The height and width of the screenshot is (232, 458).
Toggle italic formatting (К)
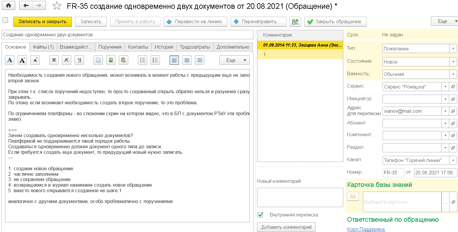click(67, 60)
